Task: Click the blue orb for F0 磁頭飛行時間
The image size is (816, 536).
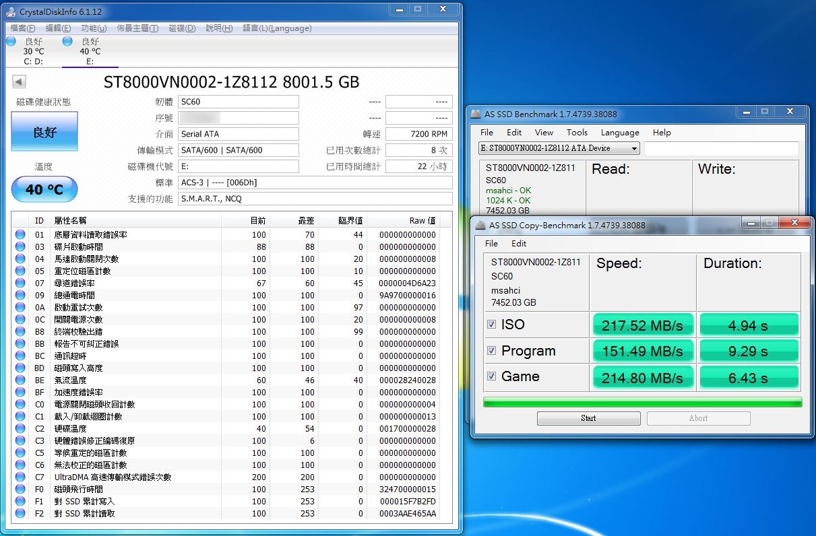Action: pos(20,489)
